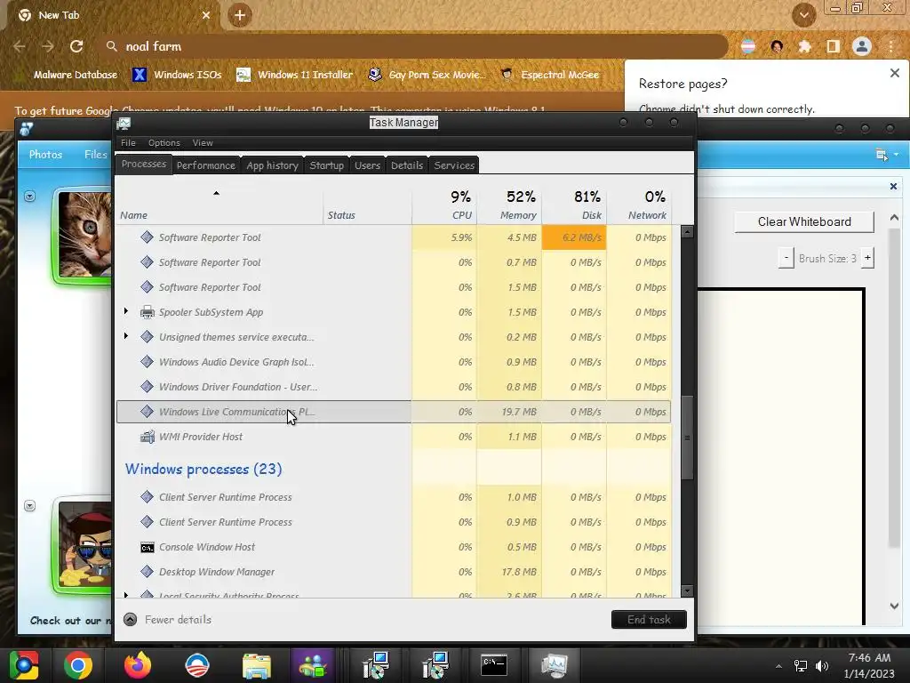910x683 pixels.
Task: Open Chrome side panel icon
Action: 834,46
